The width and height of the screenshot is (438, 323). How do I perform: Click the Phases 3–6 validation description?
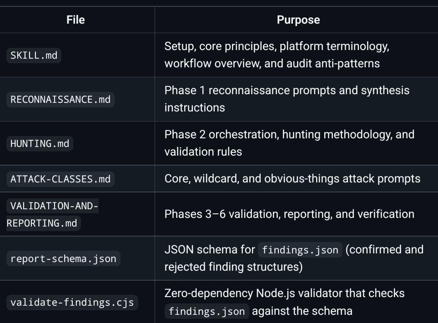(x=289, y=214)
